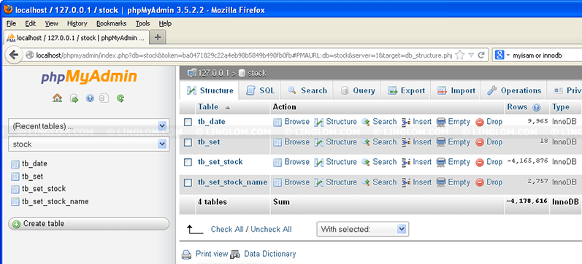Screen dimensions: 582x264
Task: Tick the tb_date row checkbox
Action: [188, 122]
